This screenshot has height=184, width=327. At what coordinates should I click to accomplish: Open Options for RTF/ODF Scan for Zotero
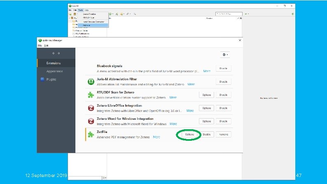[x=206, y=95]
